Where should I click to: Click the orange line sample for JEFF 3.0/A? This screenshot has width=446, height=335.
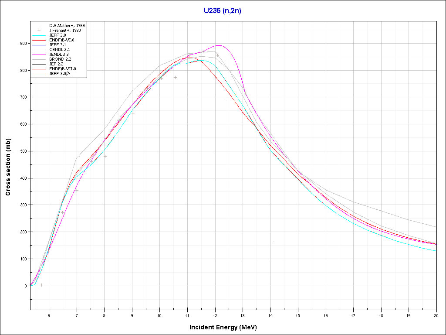(x=39, y=74)
